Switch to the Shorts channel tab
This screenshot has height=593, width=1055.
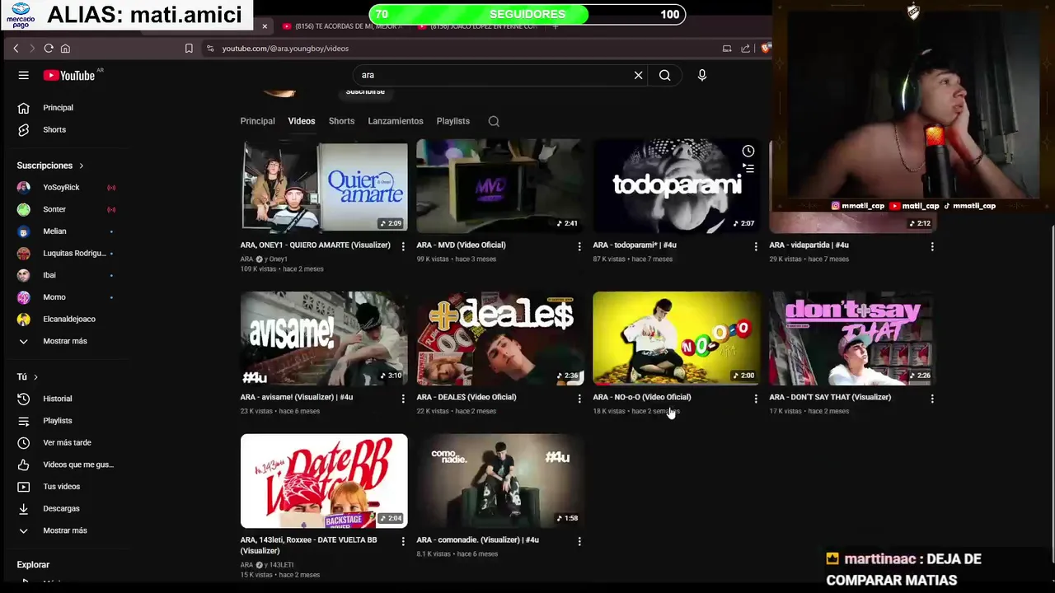tap(341, 121)
